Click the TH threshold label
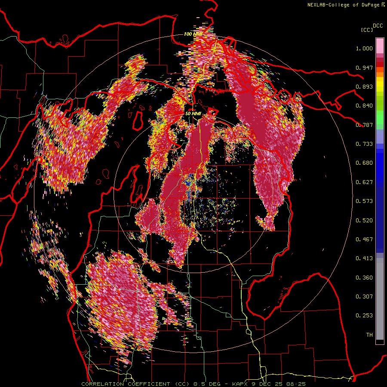 point(369,335)
